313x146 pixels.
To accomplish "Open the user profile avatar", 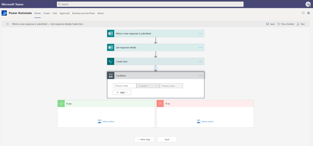I will click(x=307, y=4).
